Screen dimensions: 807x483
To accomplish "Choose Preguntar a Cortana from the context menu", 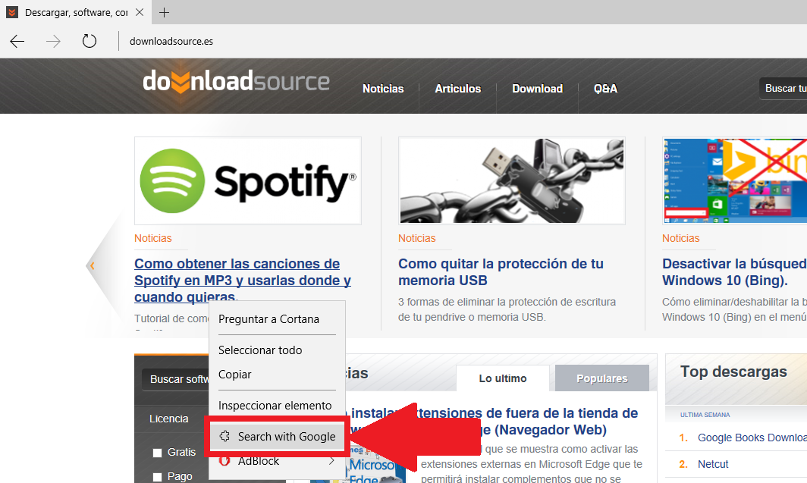I will pyautogui.click(x=277, y=319).
